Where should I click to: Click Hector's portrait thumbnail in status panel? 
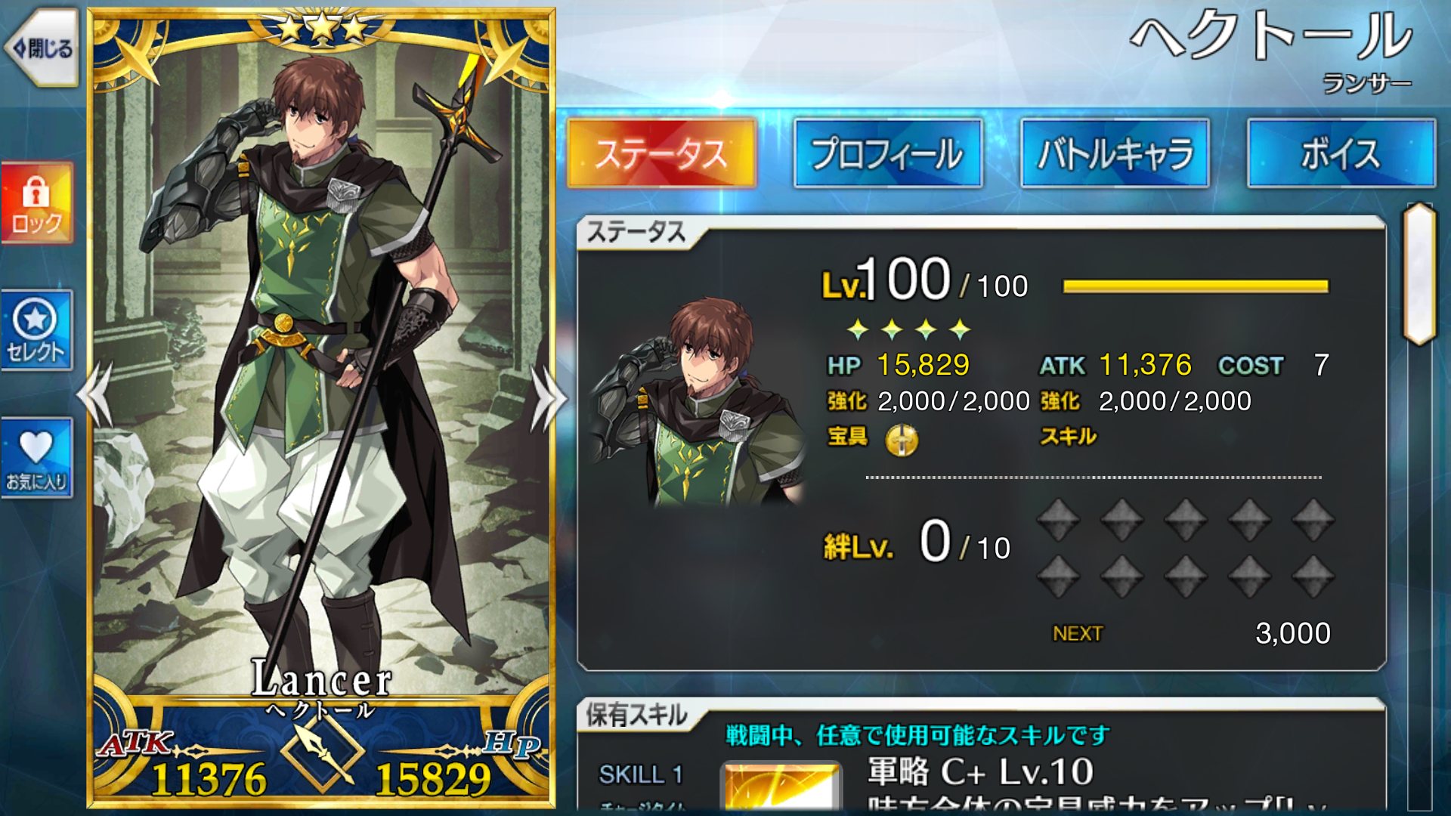pyautogui.click(x=699, y=401)
